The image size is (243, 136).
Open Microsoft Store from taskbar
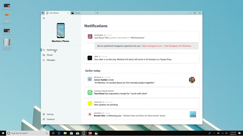point(71,133)
